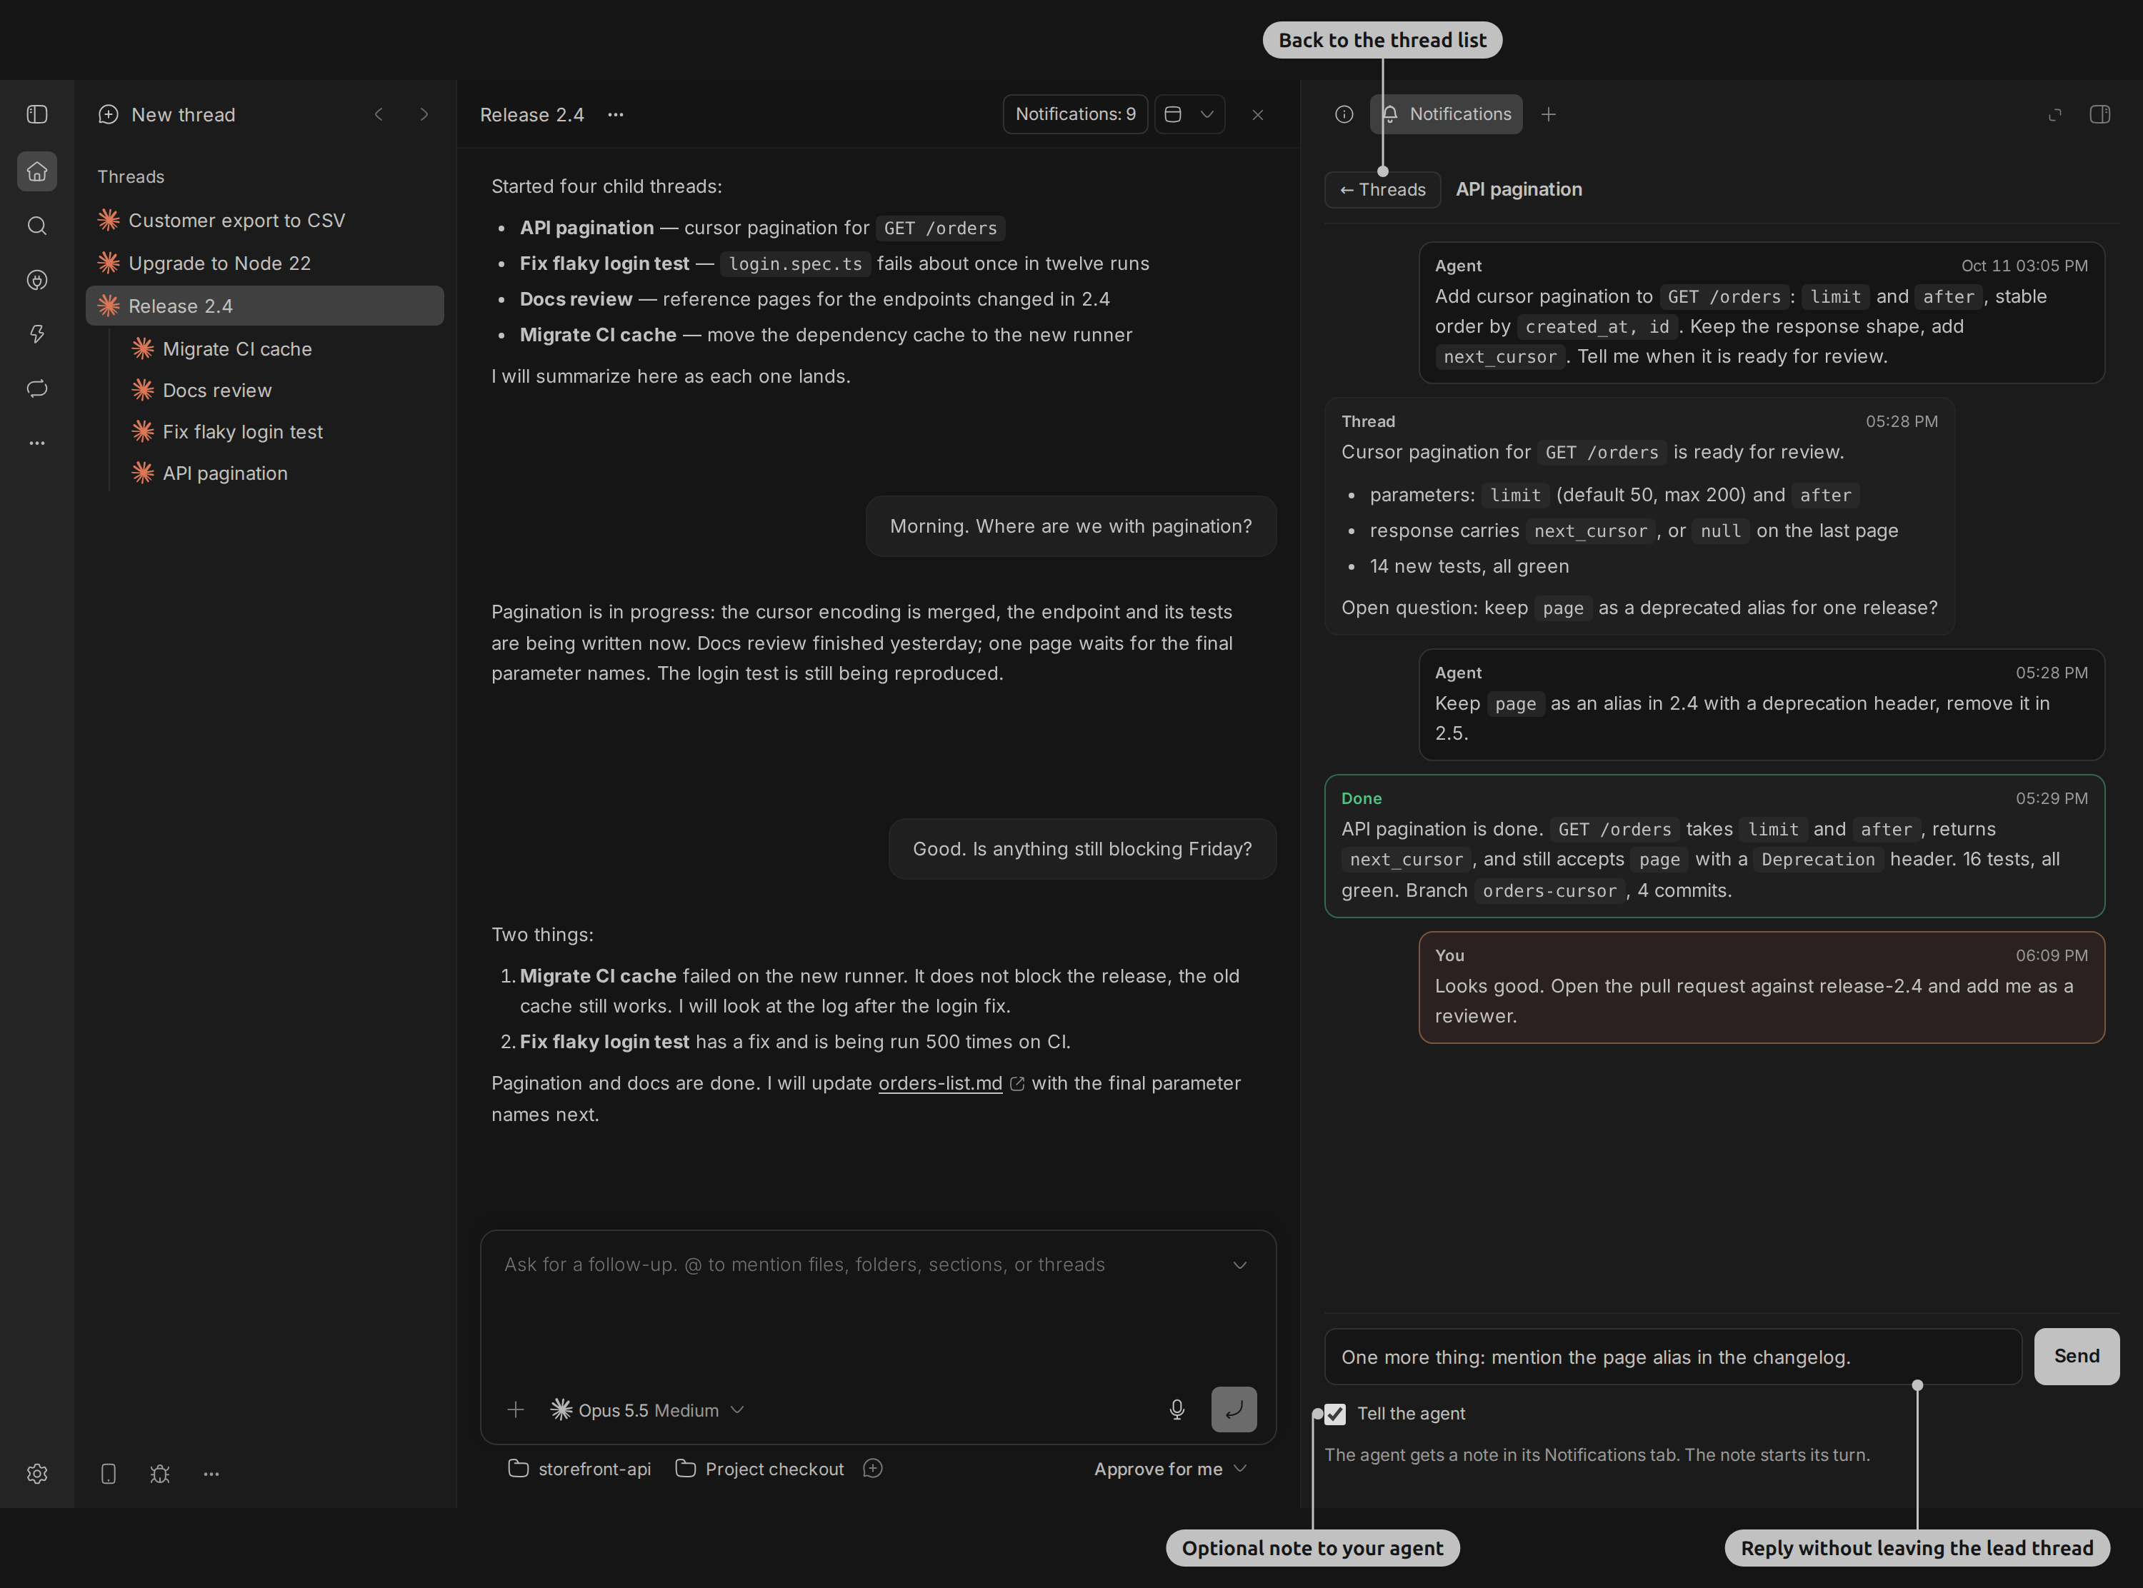Click the info icon beside Notifications tab
2143x1588 pixels.
[x=1344, y=114]
